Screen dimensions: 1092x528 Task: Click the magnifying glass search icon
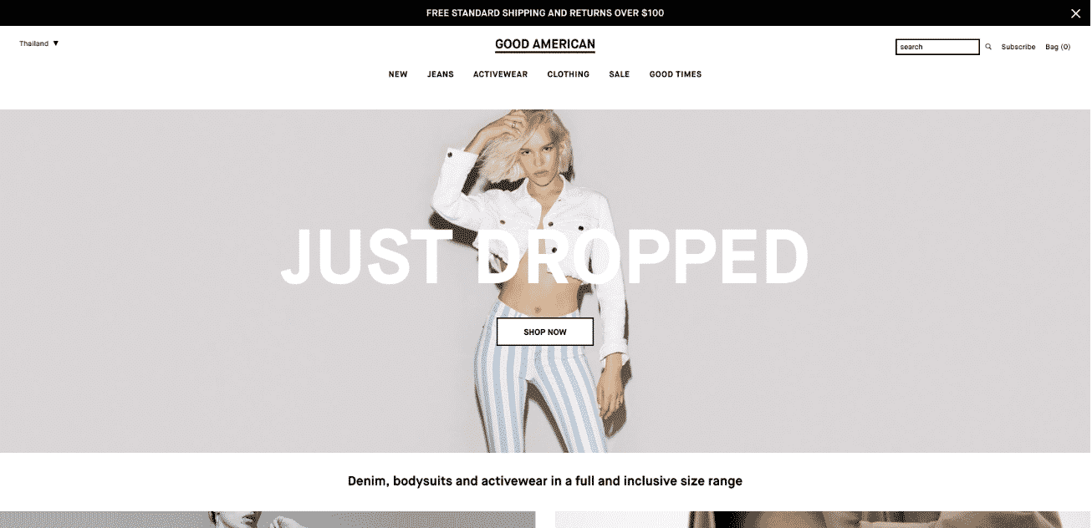(x=988, y=47)
